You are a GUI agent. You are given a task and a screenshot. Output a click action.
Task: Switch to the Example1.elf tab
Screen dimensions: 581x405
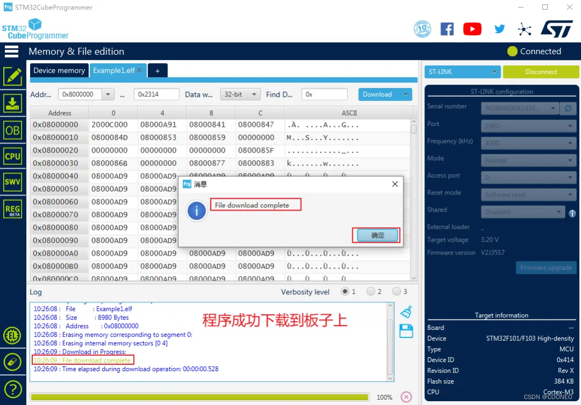click(114, 70)
